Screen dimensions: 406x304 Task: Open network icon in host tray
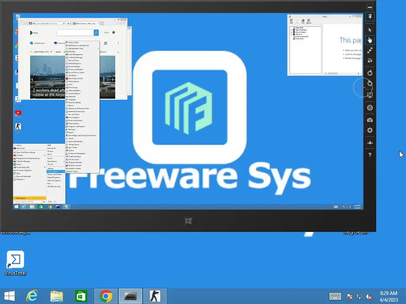click(x=359, y=296)
